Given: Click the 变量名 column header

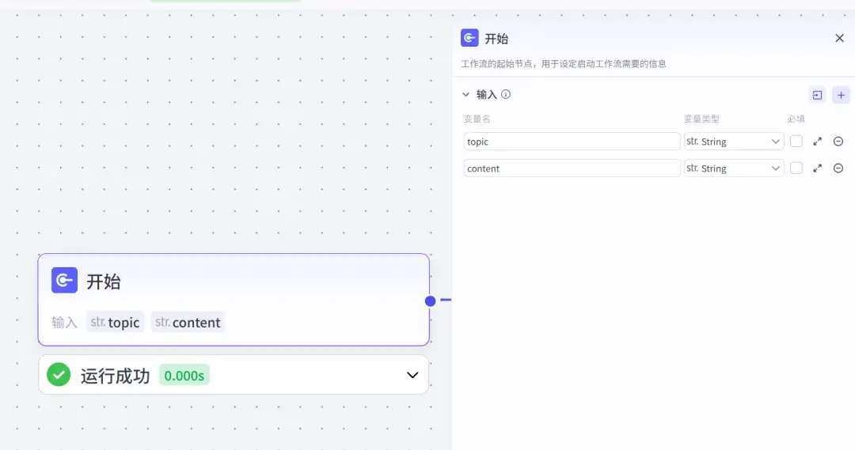Looking at the screenshot, I should pyautogui.click(x=477, y=119).
